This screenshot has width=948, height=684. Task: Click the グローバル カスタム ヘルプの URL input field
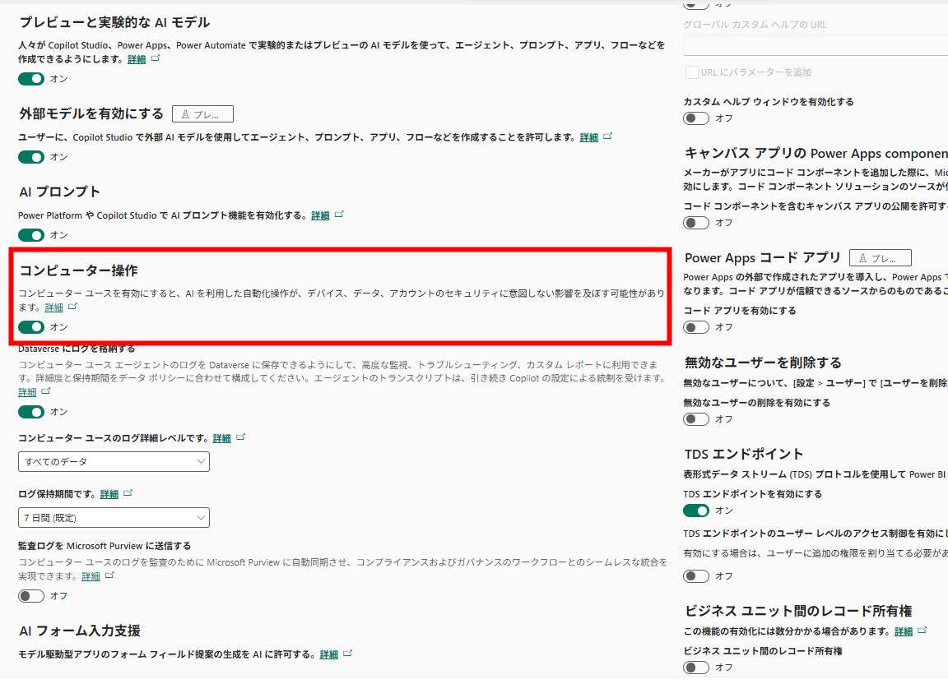click(816, 45)
